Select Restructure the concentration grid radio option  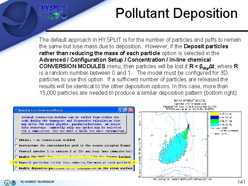click(x=16, y=145)
